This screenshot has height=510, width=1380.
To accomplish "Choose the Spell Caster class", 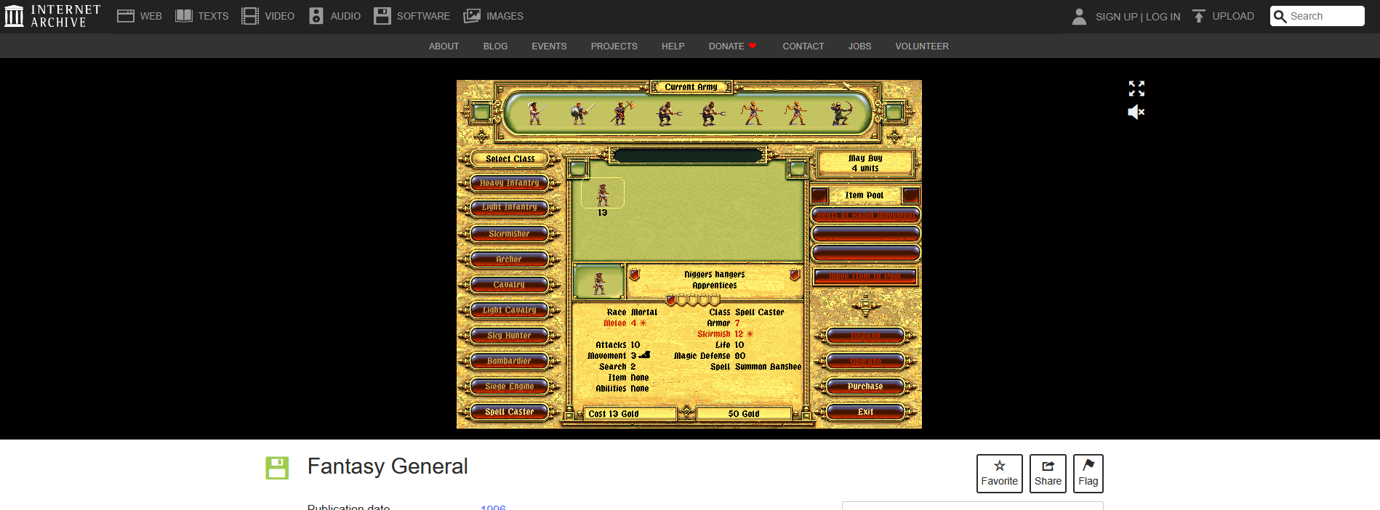I will 509,412.
